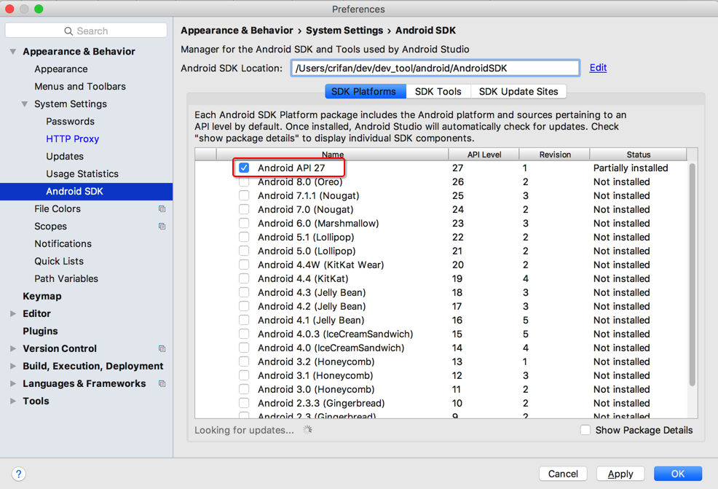This screenshot has height=489, width=718.
Task: Check the Android 8.0 (Oreo) checkbox
Action: tap(244, 182)
